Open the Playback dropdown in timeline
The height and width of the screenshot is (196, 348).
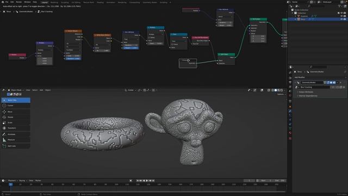click(x=13, y=181)
